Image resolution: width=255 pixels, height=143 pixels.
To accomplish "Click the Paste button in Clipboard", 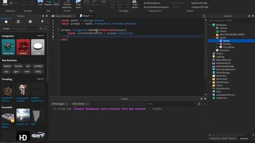I will coord(5,3).
